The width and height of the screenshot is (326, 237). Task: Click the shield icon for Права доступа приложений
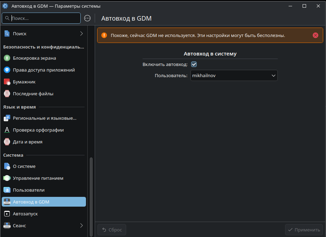click(7, 70)
